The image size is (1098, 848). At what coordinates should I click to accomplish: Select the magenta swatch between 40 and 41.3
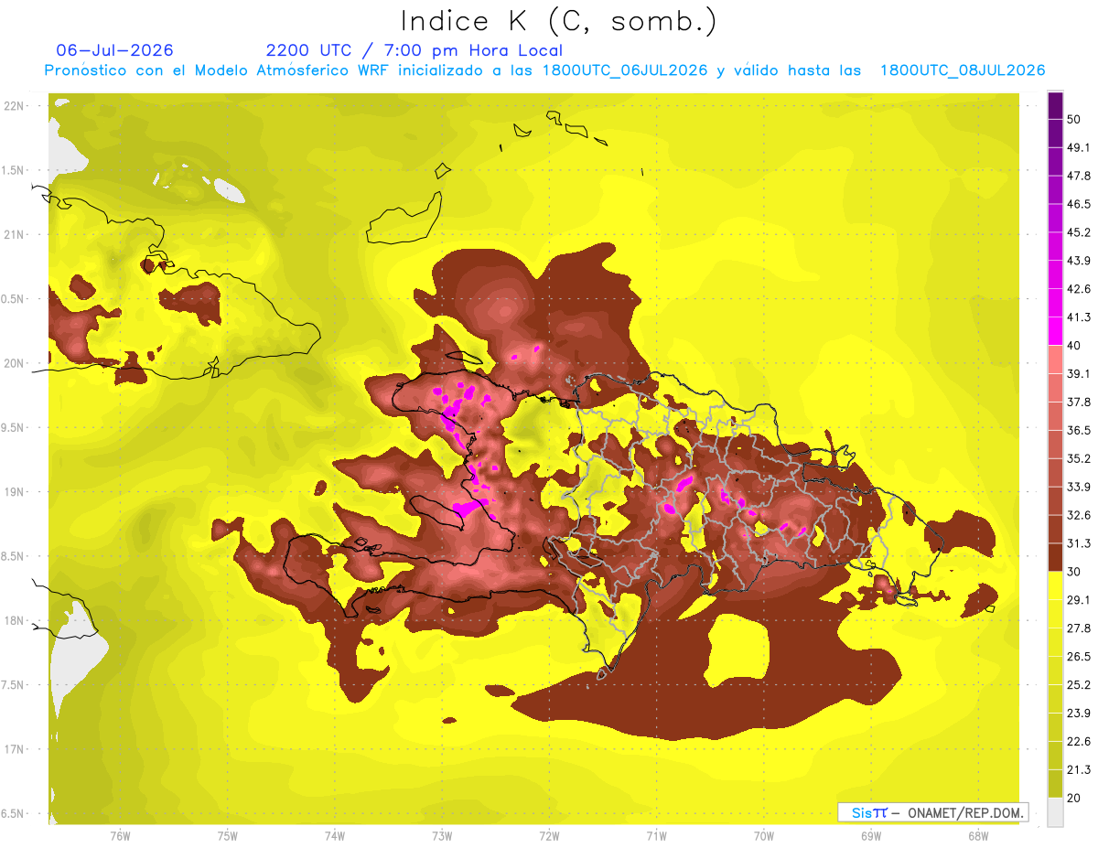[1055, 331]
